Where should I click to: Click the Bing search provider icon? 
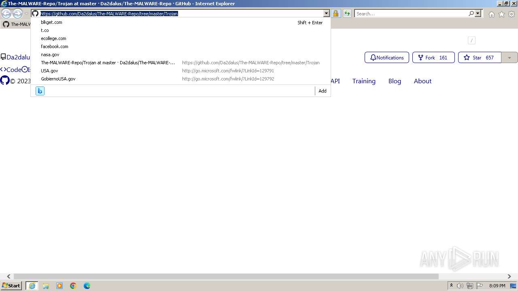pyautogui.click(x=40, y=91)
